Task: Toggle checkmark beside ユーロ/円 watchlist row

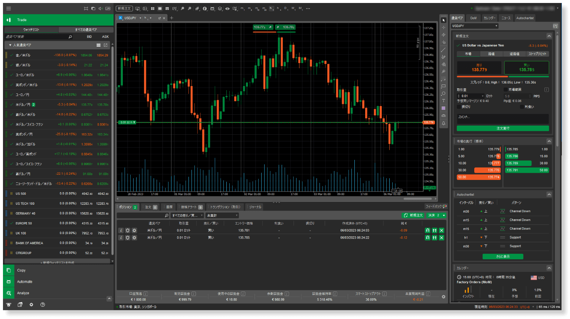Action: (x=12, y=95)
